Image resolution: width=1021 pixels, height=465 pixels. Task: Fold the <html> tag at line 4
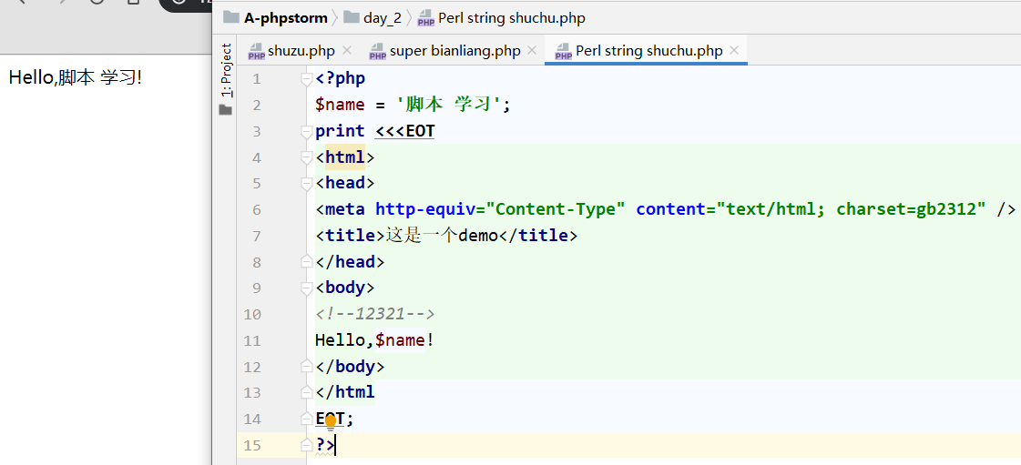point(307,158)
